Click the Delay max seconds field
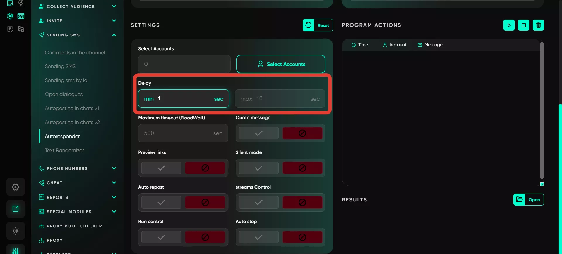Screen dimensions: 562x254 [280, 99]
